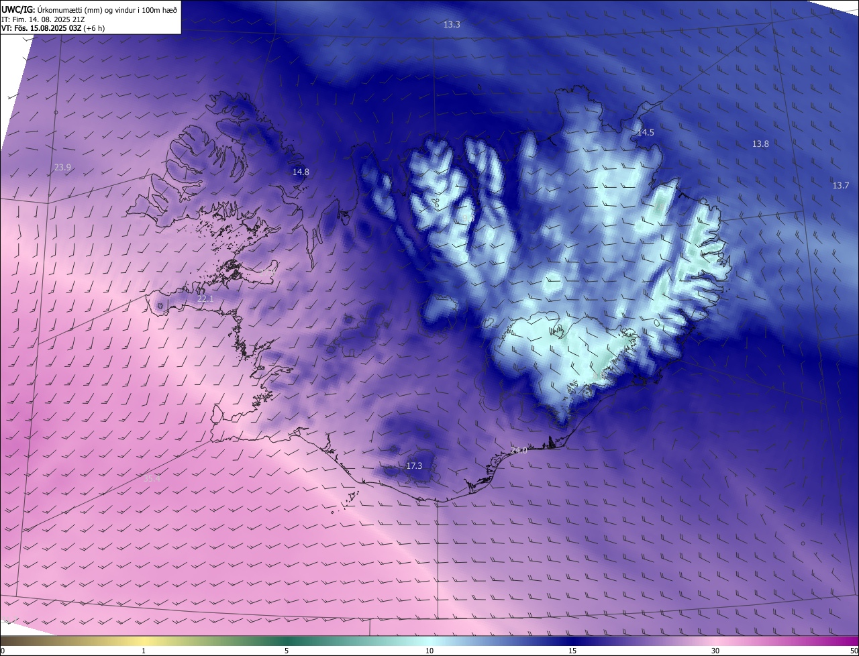Click the value label 13.7 at the right edge
This screenshot has height=656, width=859.
(x=841, y=185)
